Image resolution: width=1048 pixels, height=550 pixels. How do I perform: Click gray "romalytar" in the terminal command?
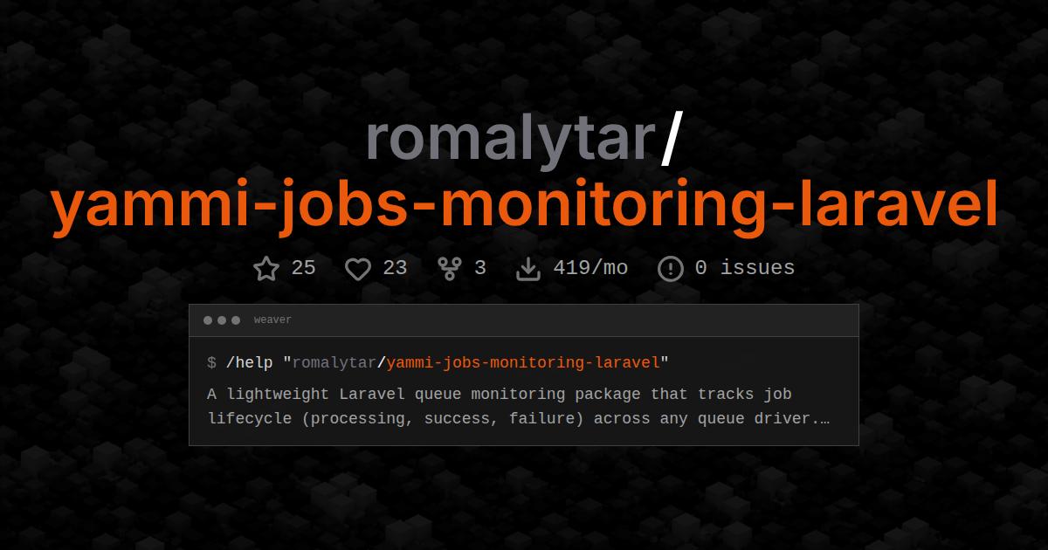point(334,362)
